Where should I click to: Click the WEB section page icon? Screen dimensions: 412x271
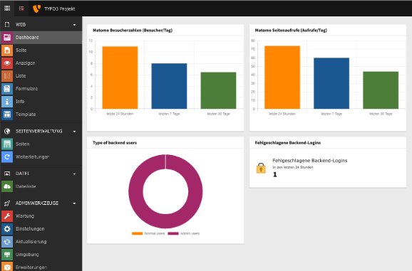point(7,25)
